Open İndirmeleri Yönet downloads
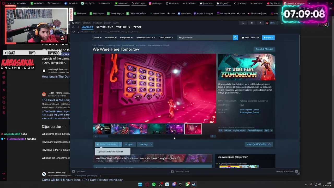Screen dimensions: 334x188 [x=180, y=172]
